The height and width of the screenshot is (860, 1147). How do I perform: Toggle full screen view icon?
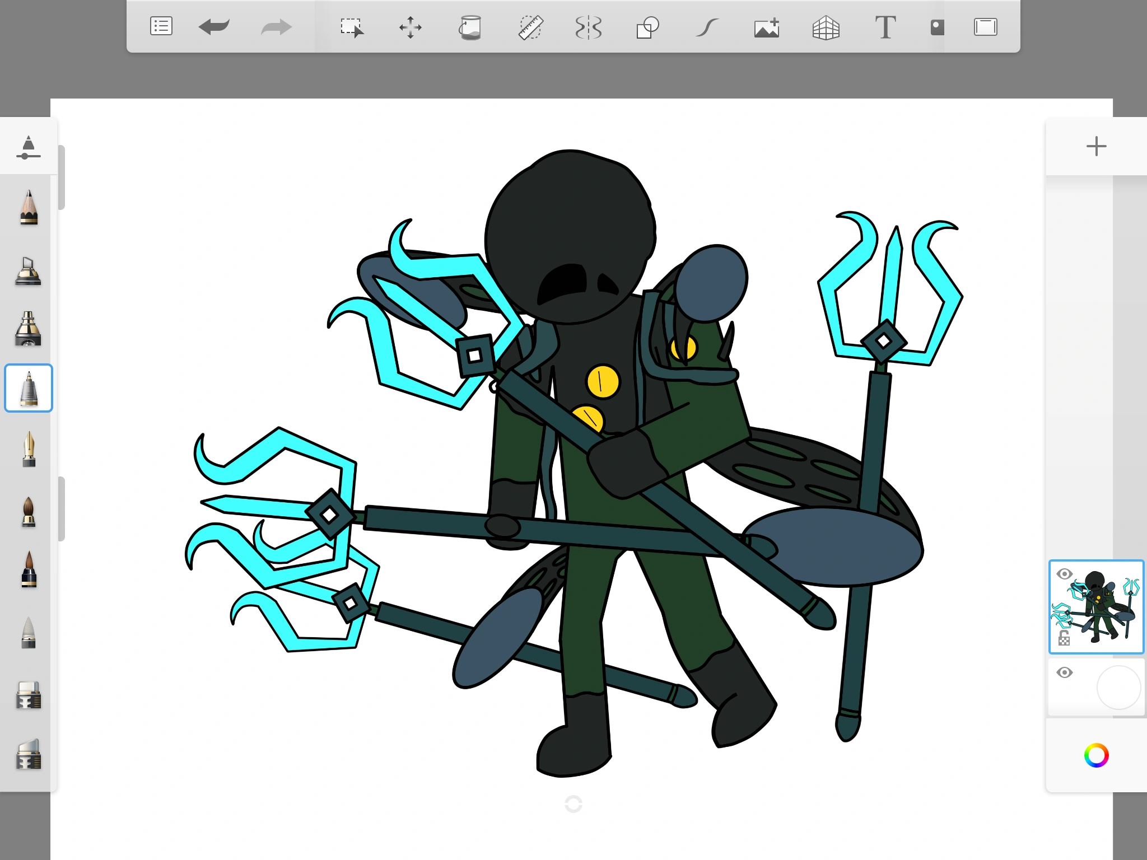tap(985, 27)
